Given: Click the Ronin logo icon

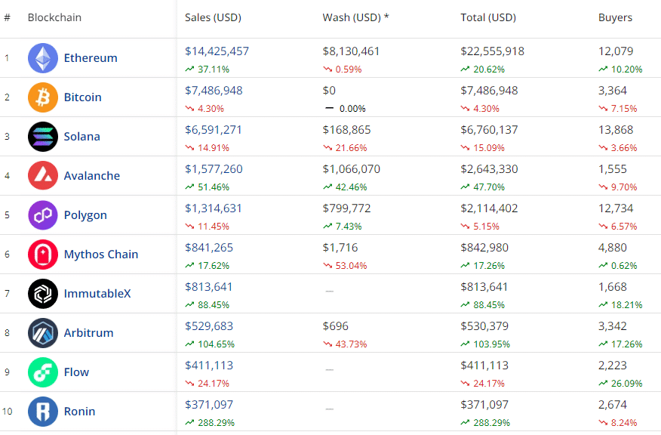Looking at the screenshot, I should point(43,411).
